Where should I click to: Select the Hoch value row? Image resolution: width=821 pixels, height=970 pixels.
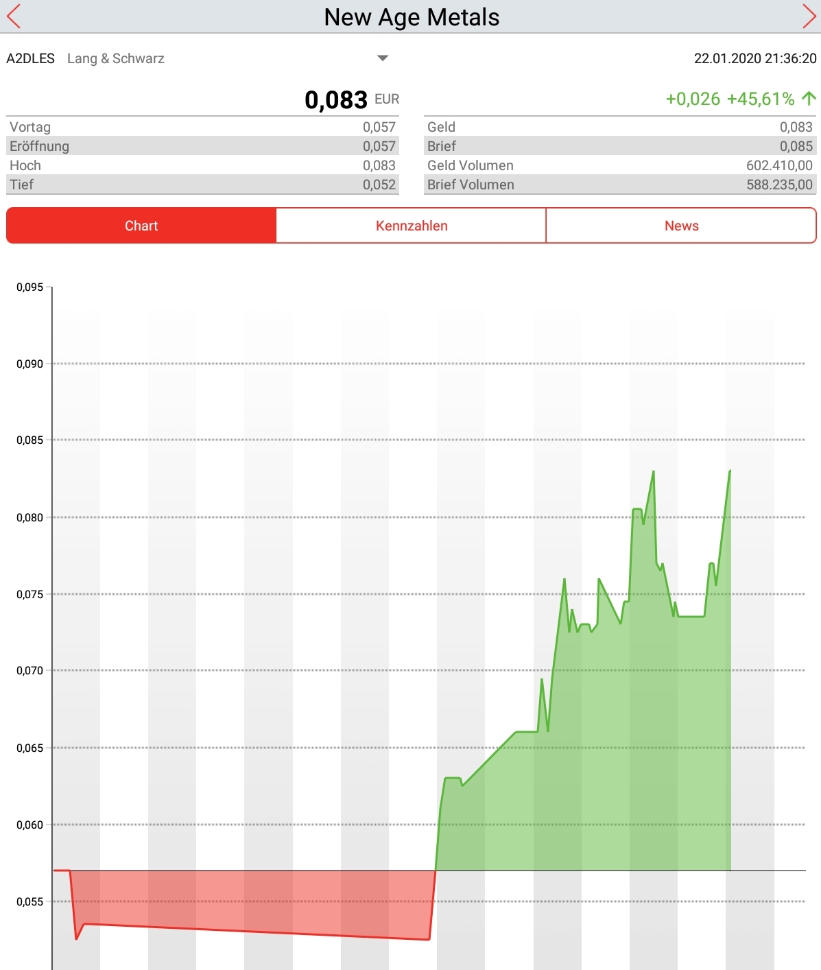[x=203, y=165]
